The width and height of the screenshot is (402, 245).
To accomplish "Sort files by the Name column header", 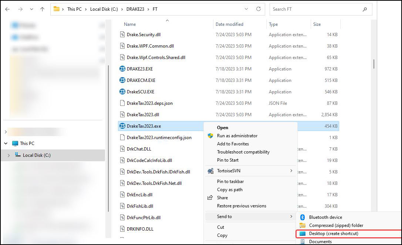I will (129, 24).
